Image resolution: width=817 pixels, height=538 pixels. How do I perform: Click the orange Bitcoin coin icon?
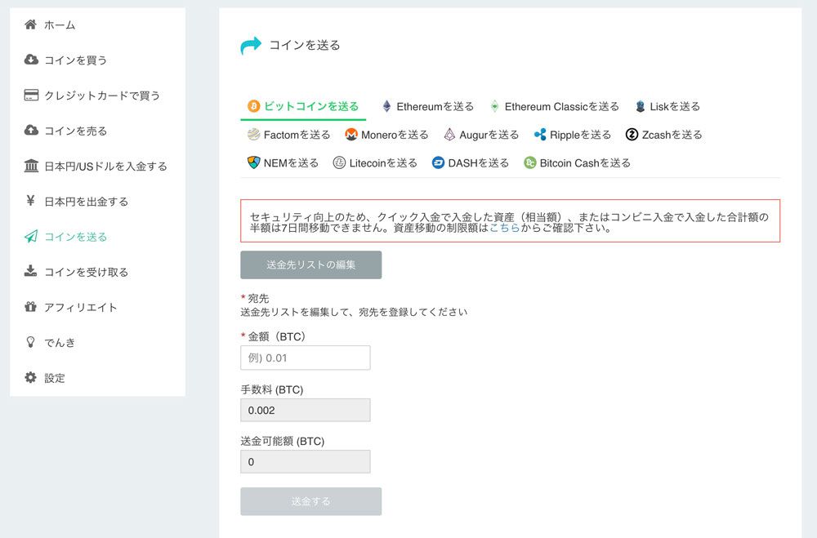254,106
